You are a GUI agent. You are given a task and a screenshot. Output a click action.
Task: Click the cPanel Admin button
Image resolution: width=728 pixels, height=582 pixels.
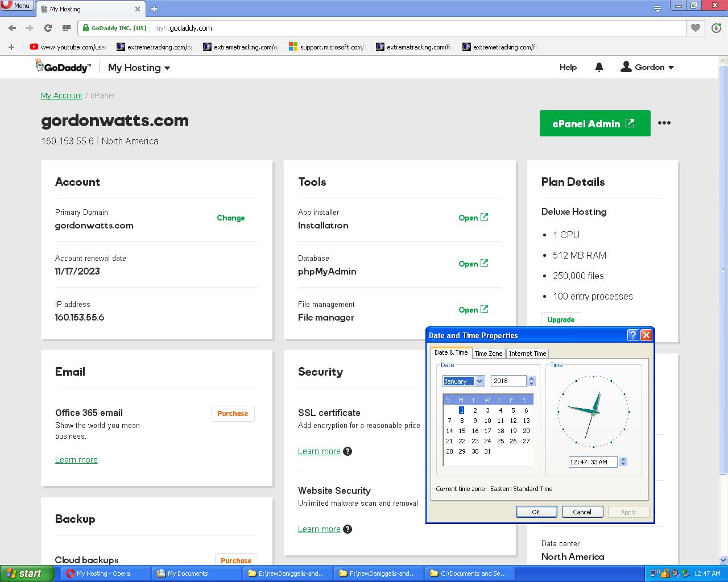pyautogui.click(x=595, y=123)
